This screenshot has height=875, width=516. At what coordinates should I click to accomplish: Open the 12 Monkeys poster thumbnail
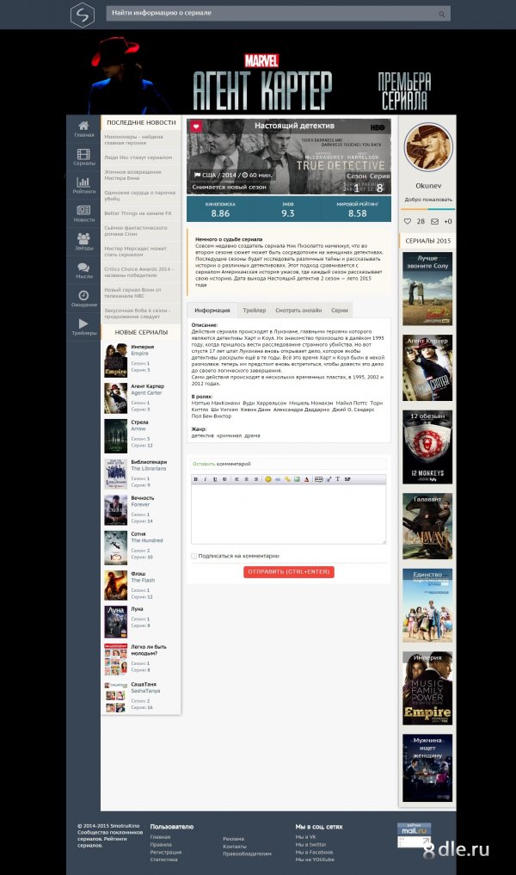pyautogui.click(x=427, y=447)
